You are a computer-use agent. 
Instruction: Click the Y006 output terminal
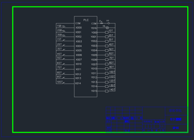pyautogui.click(x=94, y=60)
